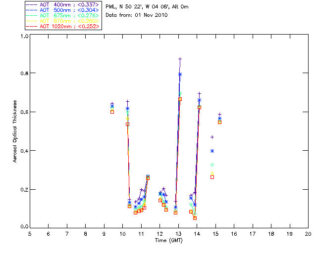317x253 pixels.
Task: Select the AOT 500nm legend entry
Action: [x=62, y=10]
